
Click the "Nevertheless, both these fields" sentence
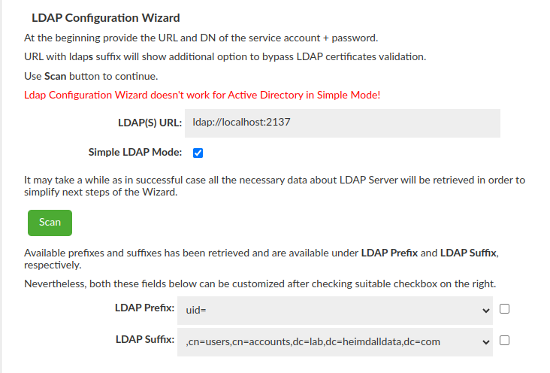tap(260, 284)
